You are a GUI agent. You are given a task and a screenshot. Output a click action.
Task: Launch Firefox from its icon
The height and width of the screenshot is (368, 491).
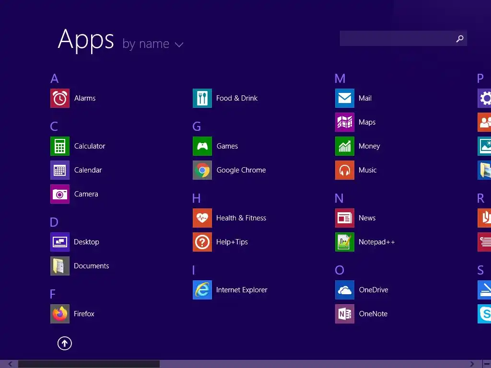60,314
